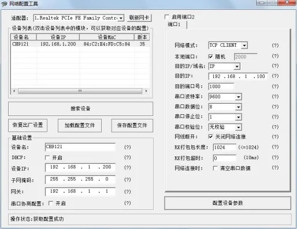Screen dimensions: 297x229
Task: Switch to the 端口1 tab
Action: tap(174, 25)
